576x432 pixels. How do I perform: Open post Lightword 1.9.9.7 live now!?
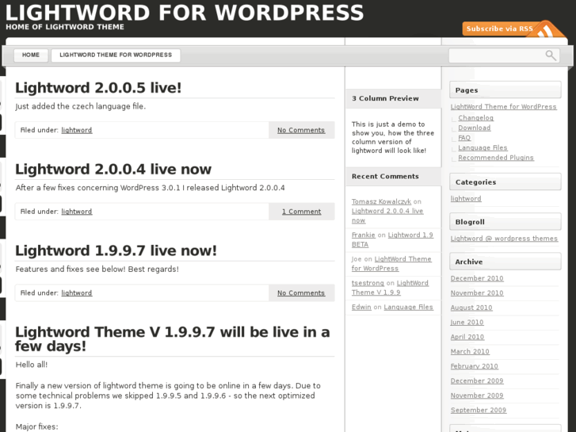(116, 250)
